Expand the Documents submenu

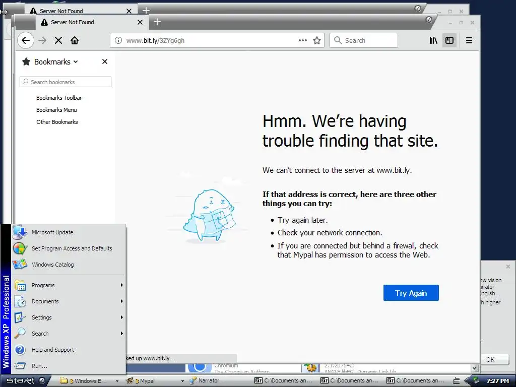pyautogui.click(x=69, y=301)
